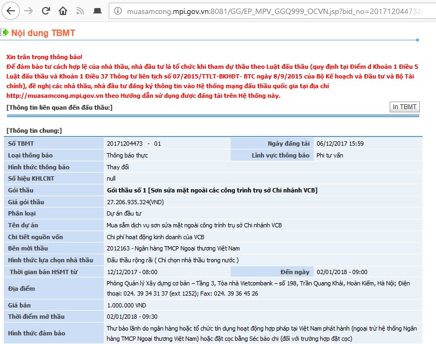This screenshot has width=436, height=344.
Task: Select the Thời gian bán HSMT từ label
Action: [44, 272]
